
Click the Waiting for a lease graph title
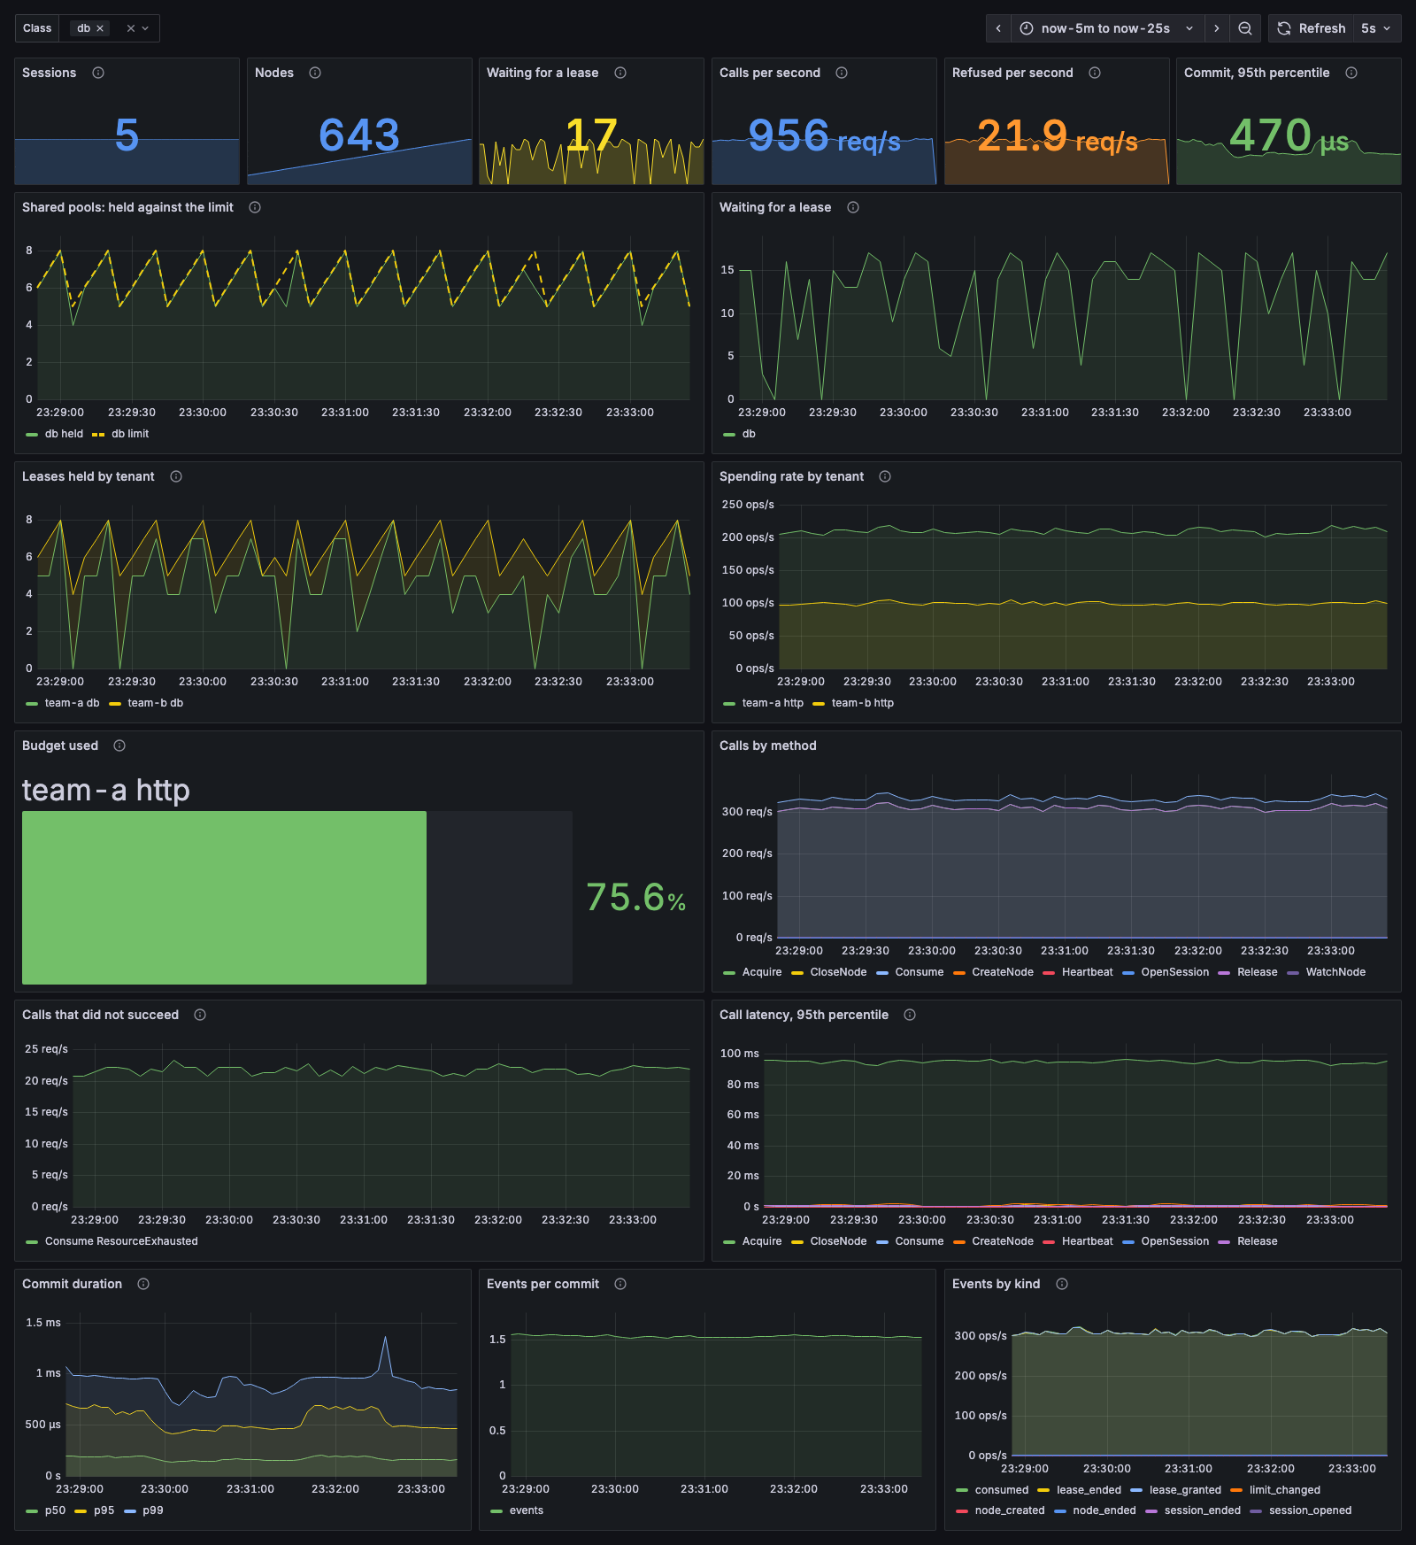pos(775,207)
